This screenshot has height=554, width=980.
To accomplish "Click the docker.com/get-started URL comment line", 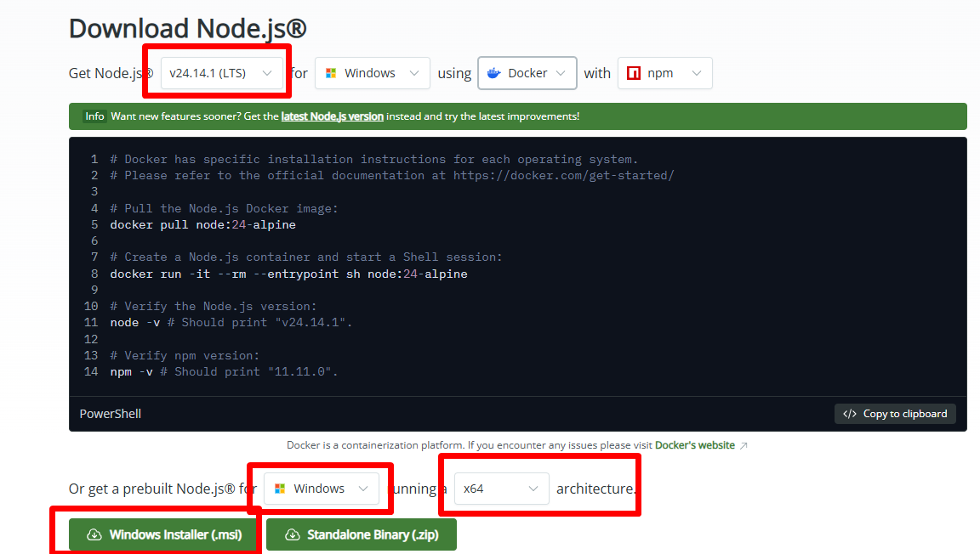I will click(392, 176).
